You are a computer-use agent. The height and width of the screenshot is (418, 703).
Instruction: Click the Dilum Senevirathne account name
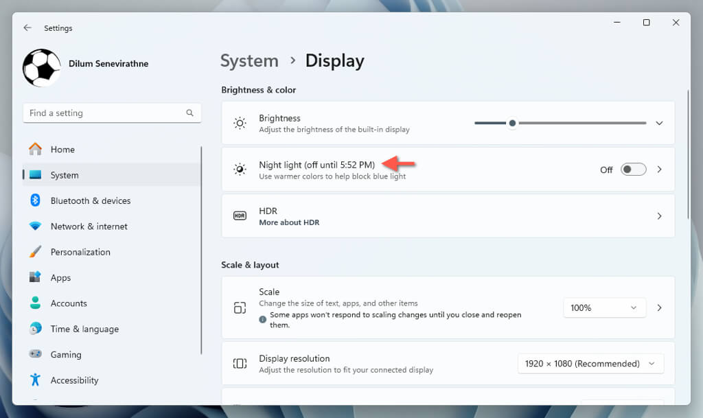108,64
